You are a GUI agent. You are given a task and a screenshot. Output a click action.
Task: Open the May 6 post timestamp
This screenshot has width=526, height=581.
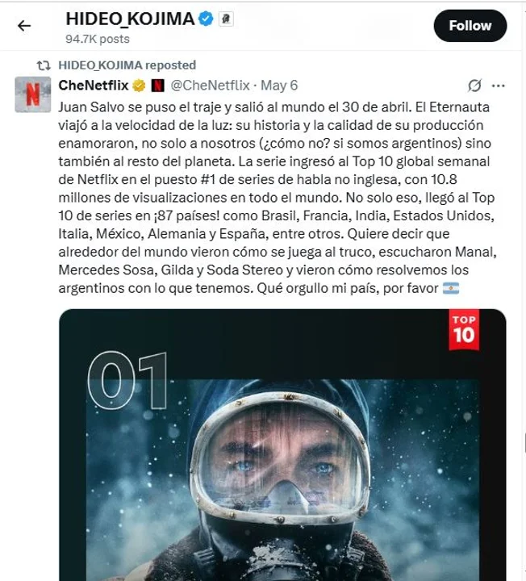(279, 86)
